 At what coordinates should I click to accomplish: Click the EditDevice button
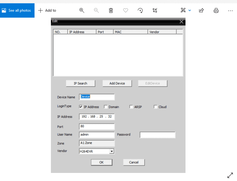point(153,83)
